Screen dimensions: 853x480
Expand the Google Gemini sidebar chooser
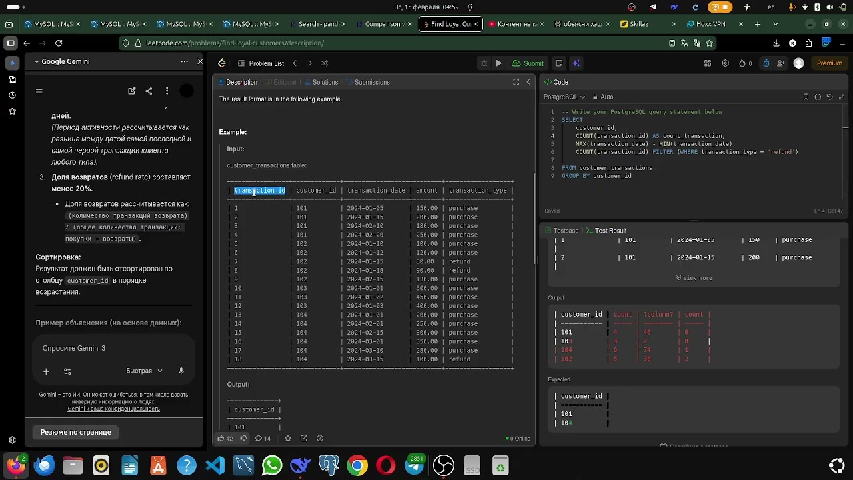tap(64, 61)
